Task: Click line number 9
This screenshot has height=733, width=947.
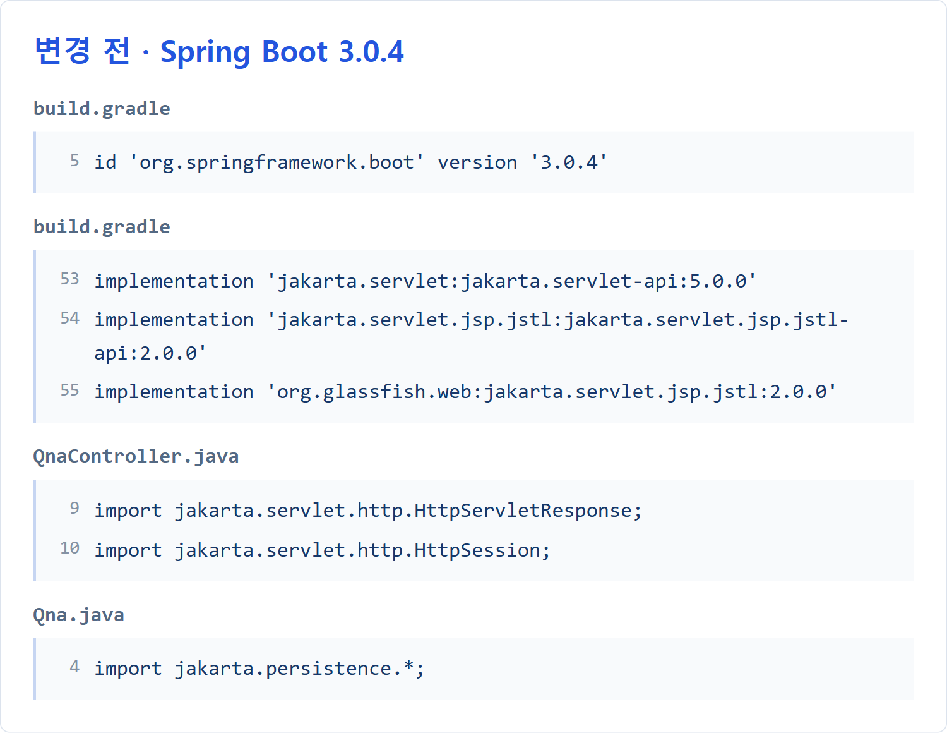Action: (x=74, y=509)
